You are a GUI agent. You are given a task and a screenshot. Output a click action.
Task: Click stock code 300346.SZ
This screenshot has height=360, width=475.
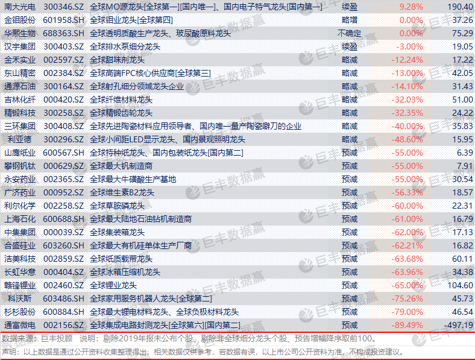pos(64,7)
